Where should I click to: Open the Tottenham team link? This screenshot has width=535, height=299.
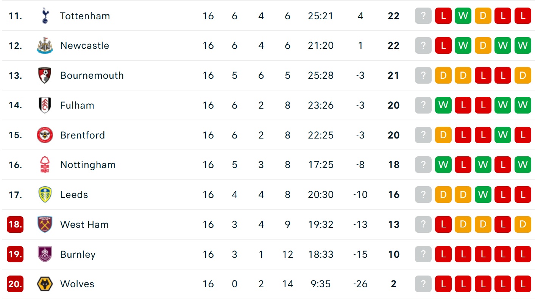[x=85, y=16]
